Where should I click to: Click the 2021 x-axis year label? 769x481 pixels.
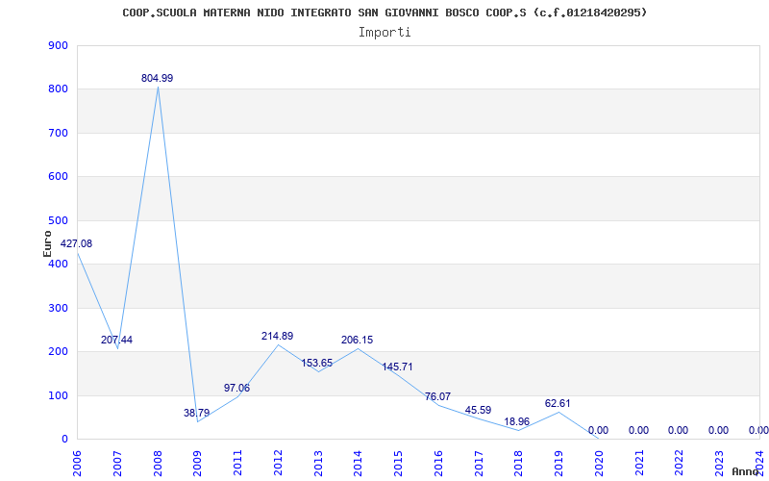pos(639,463)
